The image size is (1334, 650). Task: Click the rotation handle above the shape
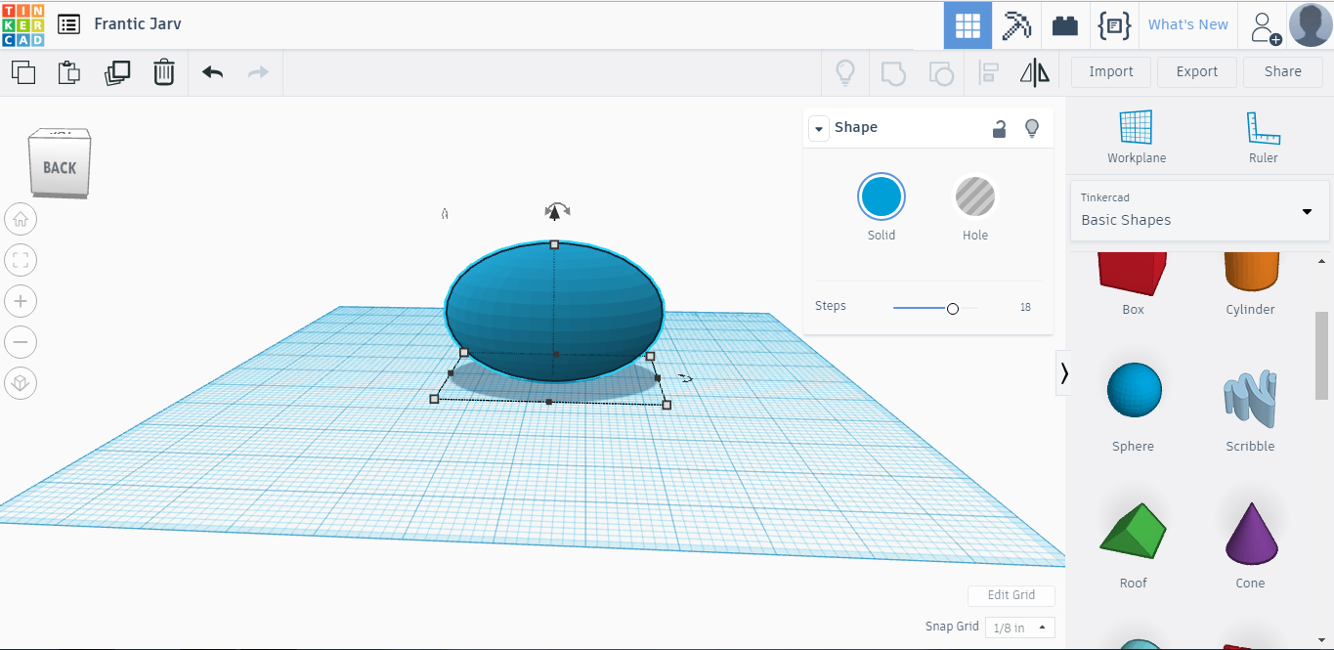pyautogui.click(x=557, y=211)
